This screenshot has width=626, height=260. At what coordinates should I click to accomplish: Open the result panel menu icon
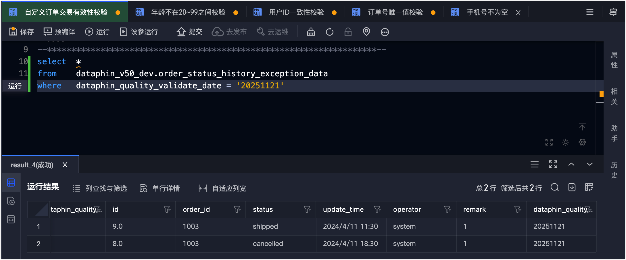click(x=535, y=164)
